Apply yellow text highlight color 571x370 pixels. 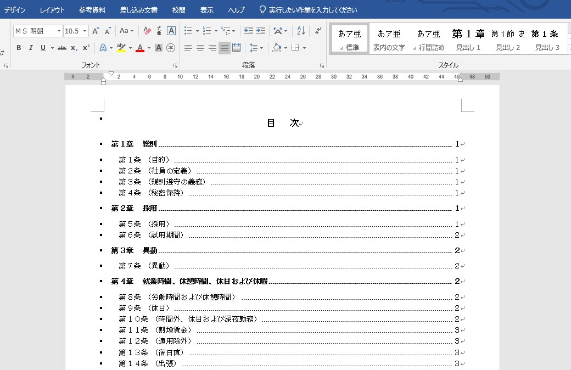tap(121, 48)
